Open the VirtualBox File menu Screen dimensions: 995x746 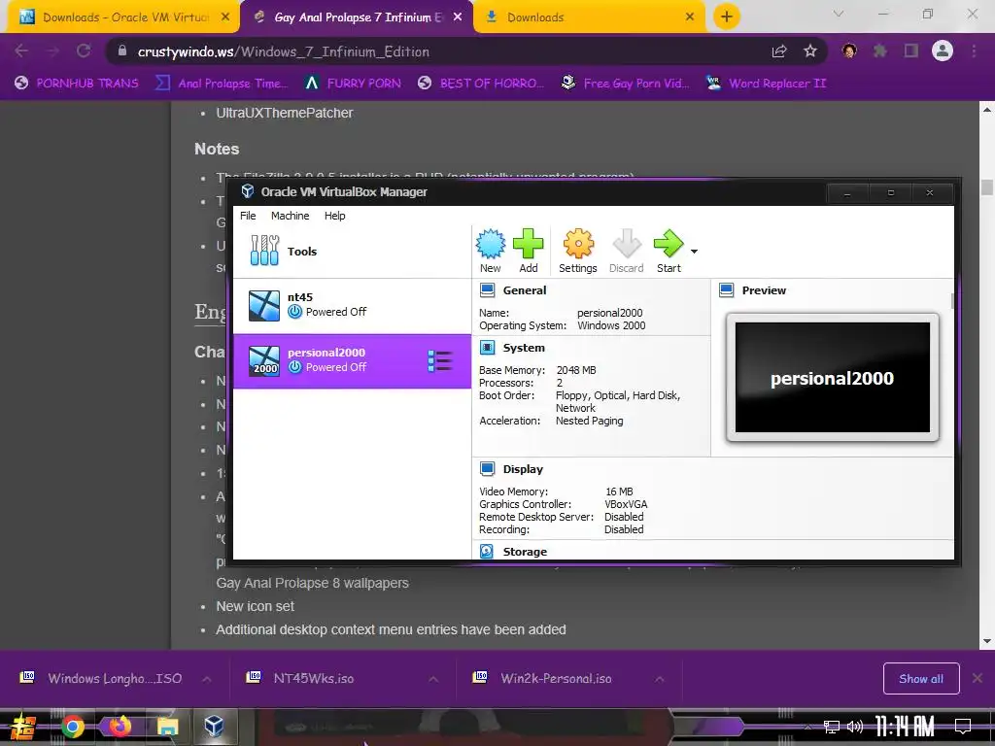[x=248, y=216]
